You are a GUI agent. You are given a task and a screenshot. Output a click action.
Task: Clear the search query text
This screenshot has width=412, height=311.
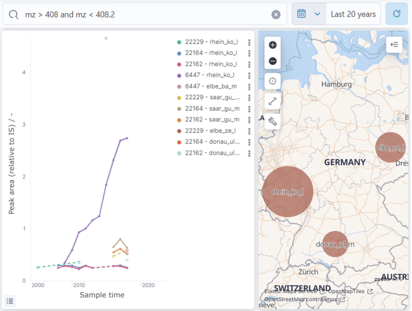point(276,14)
